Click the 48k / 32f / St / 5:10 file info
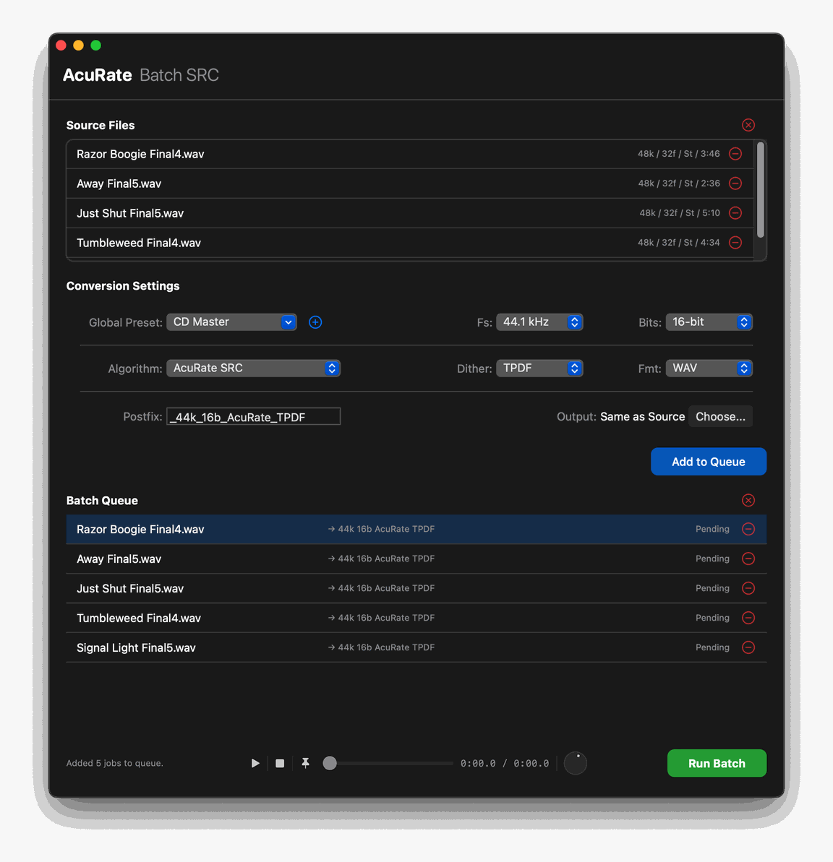833x862 pixels. pyautogui.click(x=680, y=213)
